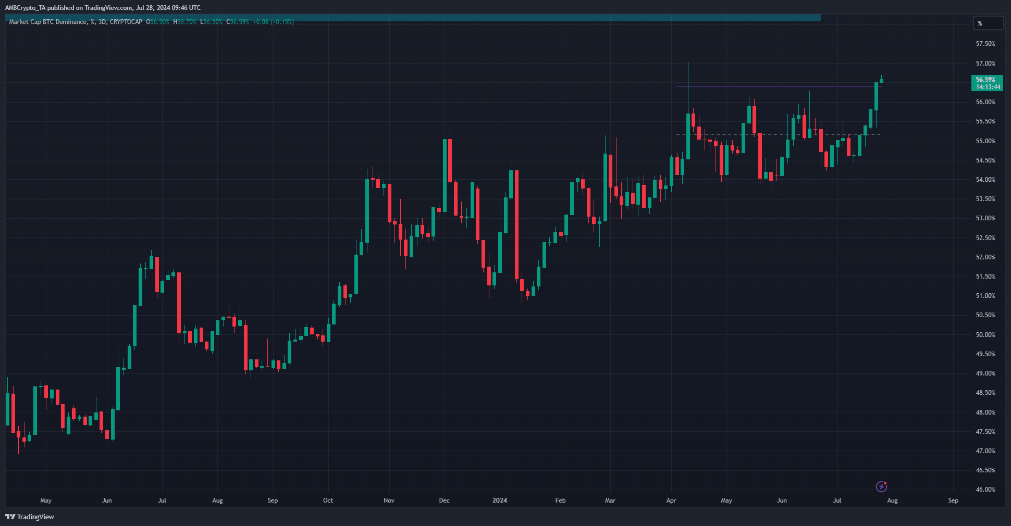Click the AMBCrypto_TA published header text
Screen dimensions: 1011x526
pos(103,8)
